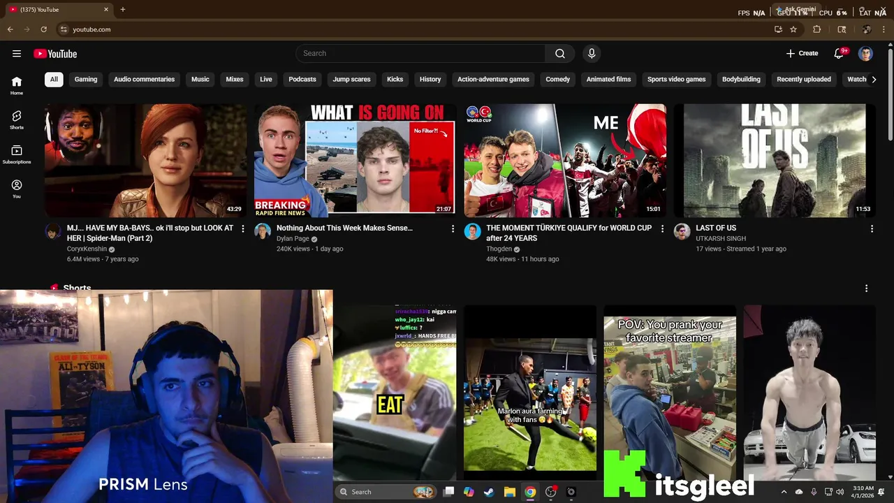Screen dimensions: 894x503
Task: Select the Bodybuilding chip
Action: tap(741, 80)
